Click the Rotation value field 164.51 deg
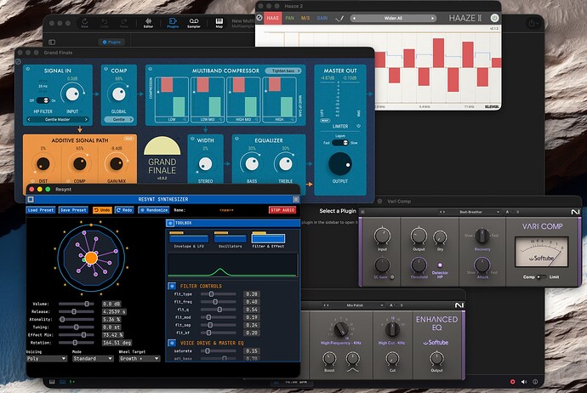The height and width of the screenshot is (393, 587). coord(117,343)
